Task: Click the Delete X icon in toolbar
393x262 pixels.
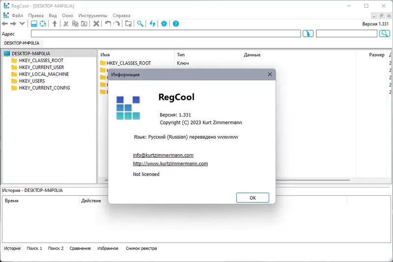Action: (x=96, y=24)
